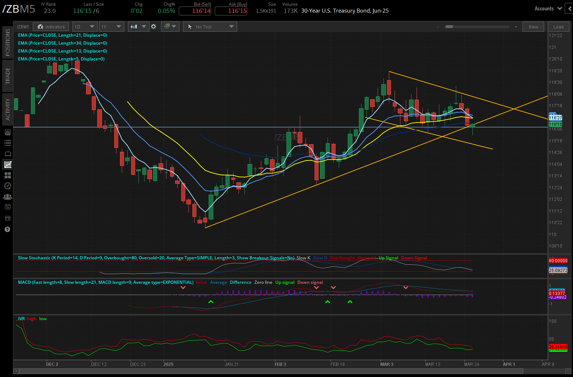Click the EMA Length=5 study label
The height and width of the screenshot is (377, 573).
pyautogui.click(x=61, y=59)
